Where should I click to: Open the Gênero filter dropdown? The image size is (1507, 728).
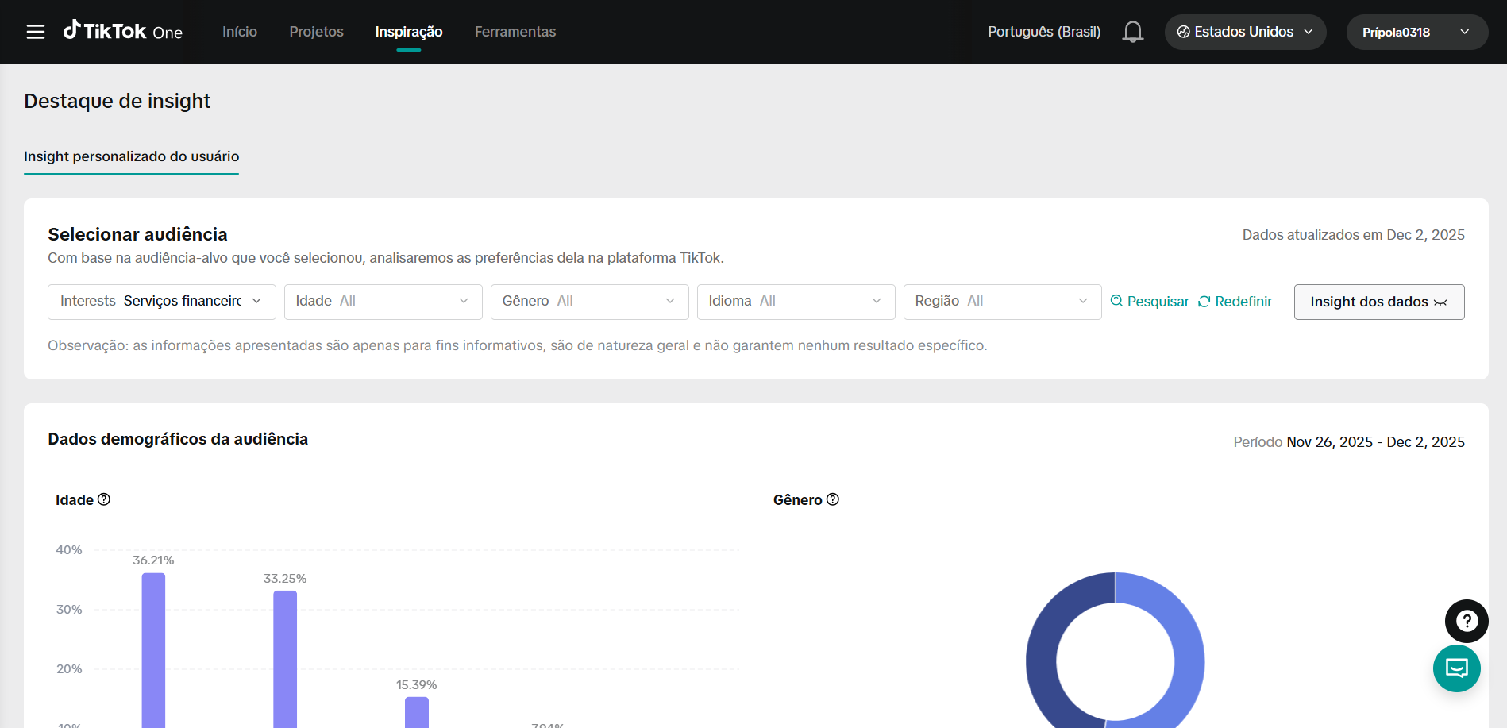(x=589, y=302)
